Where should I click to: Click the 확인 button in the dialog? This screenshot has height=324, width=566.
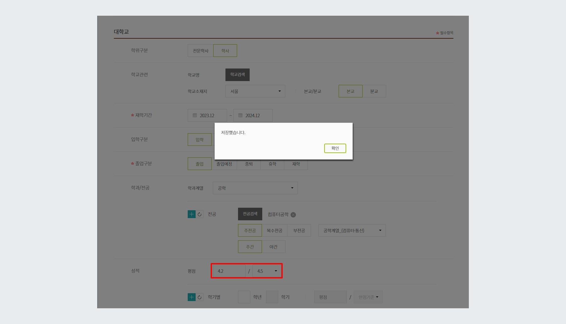pyautogui.click(x=335, y=148)
